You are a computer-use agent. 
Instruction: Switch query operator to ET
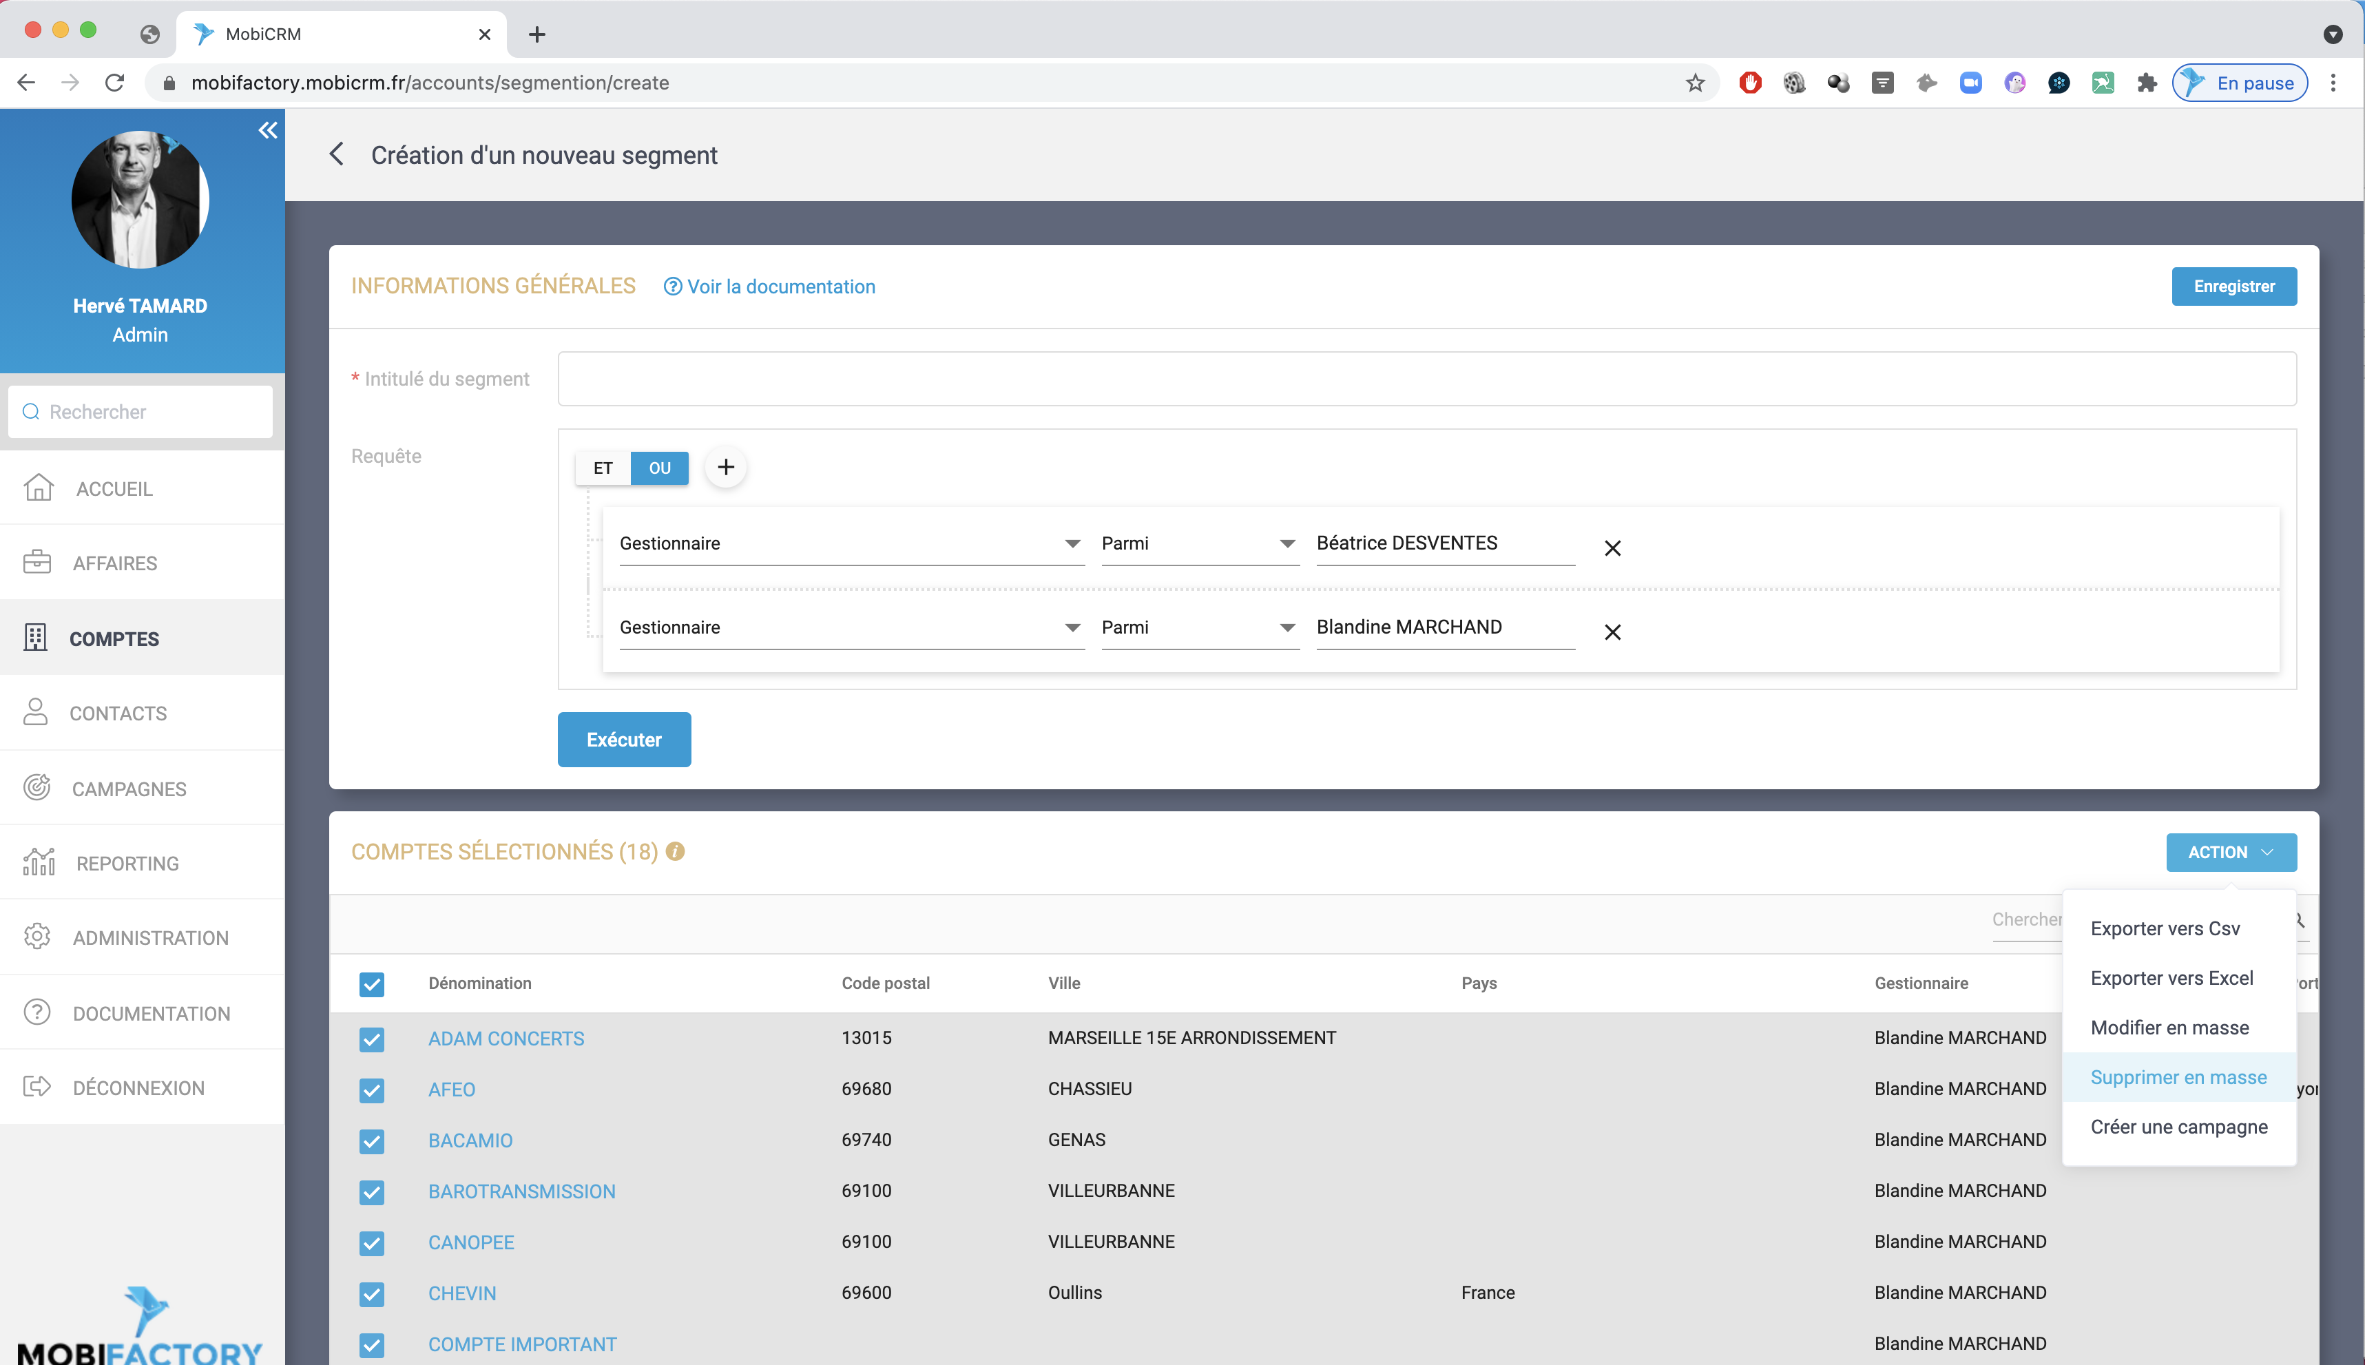pos(603,468)
